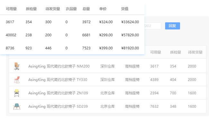Click pending shipment 2000 in NM200 row
Image resolution: width=209 pixels, height=119 pixels.
point(192,66)
